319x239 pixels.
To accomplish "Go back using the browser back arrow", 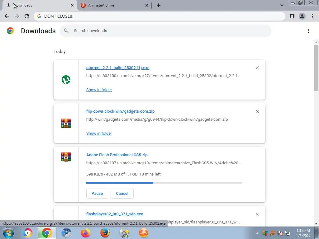I will point(7,16).
